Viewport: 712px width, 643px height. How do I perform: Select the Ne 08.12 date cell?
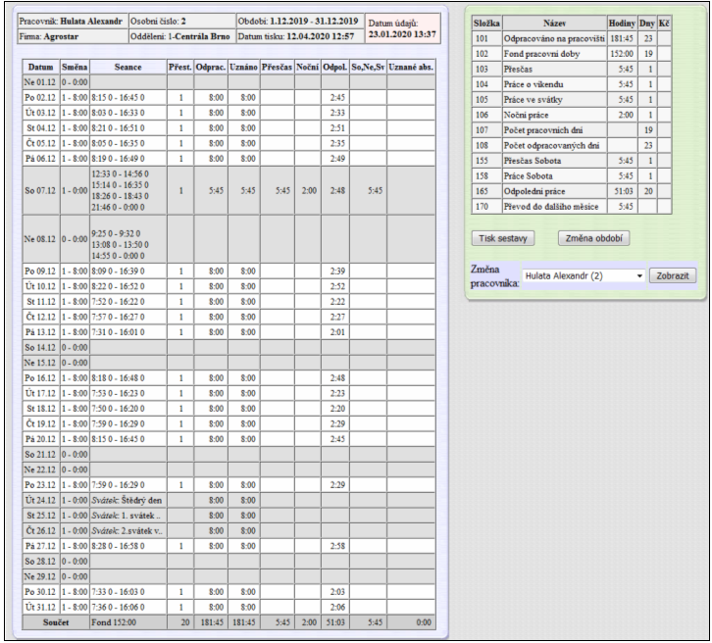(41, 239)
